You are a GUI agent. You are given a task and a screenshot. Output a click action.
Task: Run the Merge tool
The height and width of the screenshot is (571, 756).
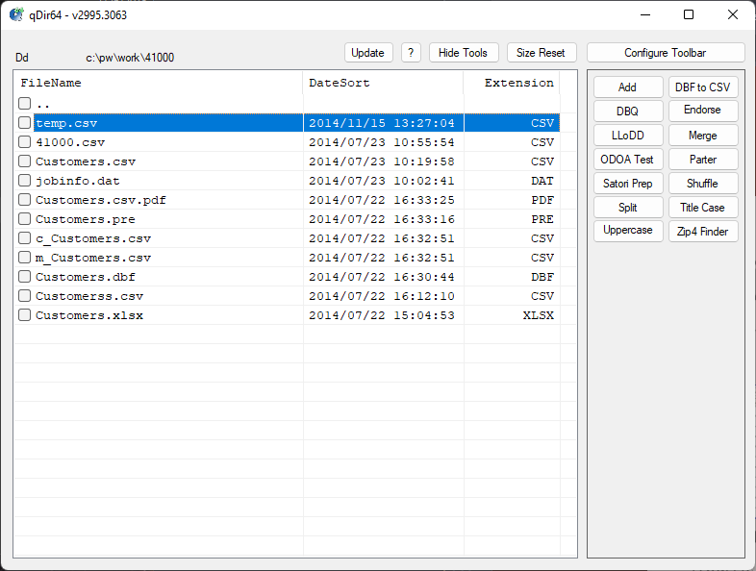(703, 136)
